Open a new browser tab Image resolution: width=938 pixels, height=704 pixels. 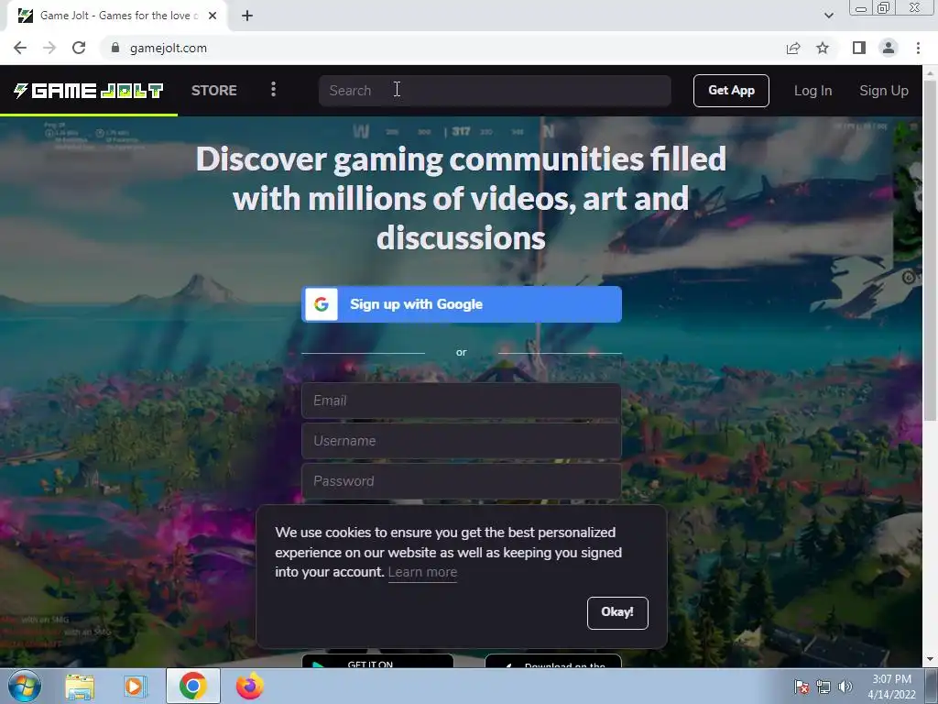[247, 16]
